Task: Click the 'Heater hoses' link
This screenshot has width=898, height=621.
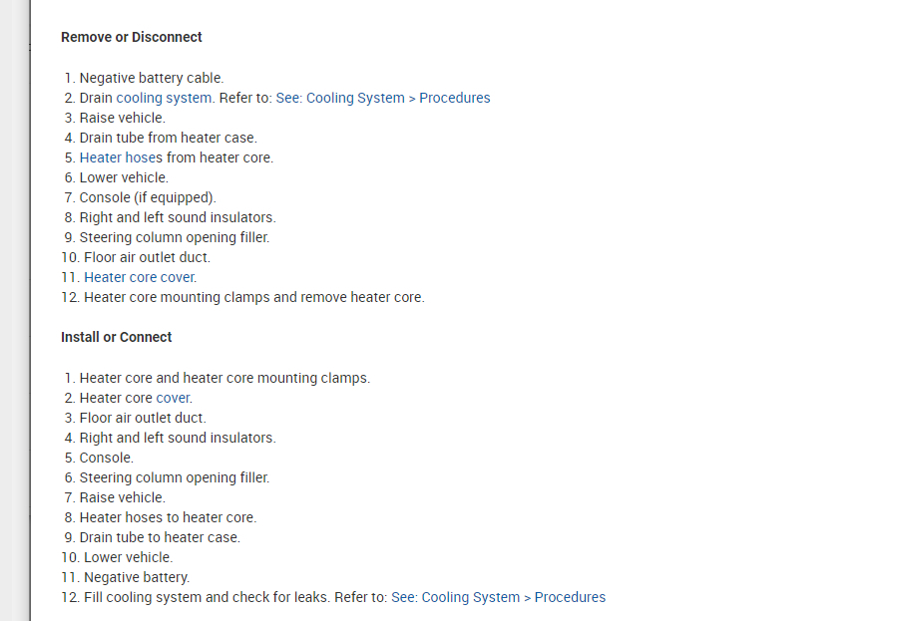Action: point(120,157)
